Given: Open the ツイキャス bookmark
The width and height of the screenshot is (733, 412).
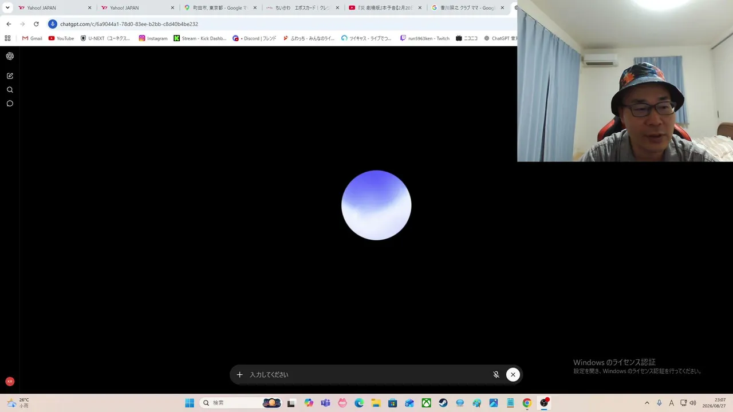Looking at the screenshot, I should [x=366, y=38].
